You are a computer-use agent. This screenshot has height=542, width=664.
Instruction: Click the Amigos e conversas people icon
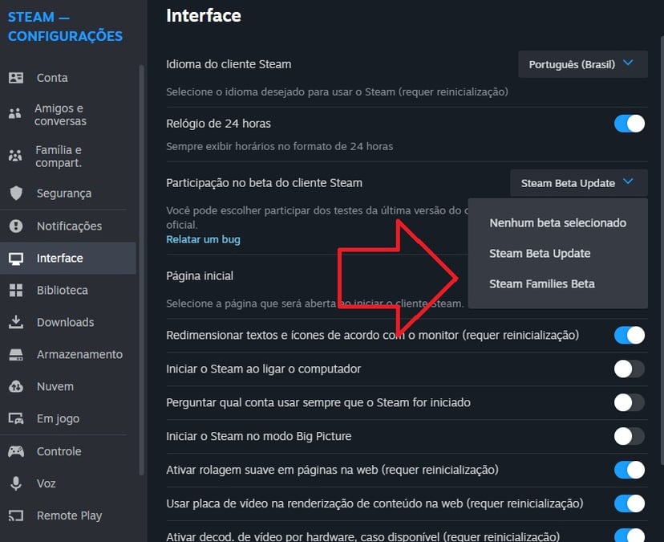15,114
